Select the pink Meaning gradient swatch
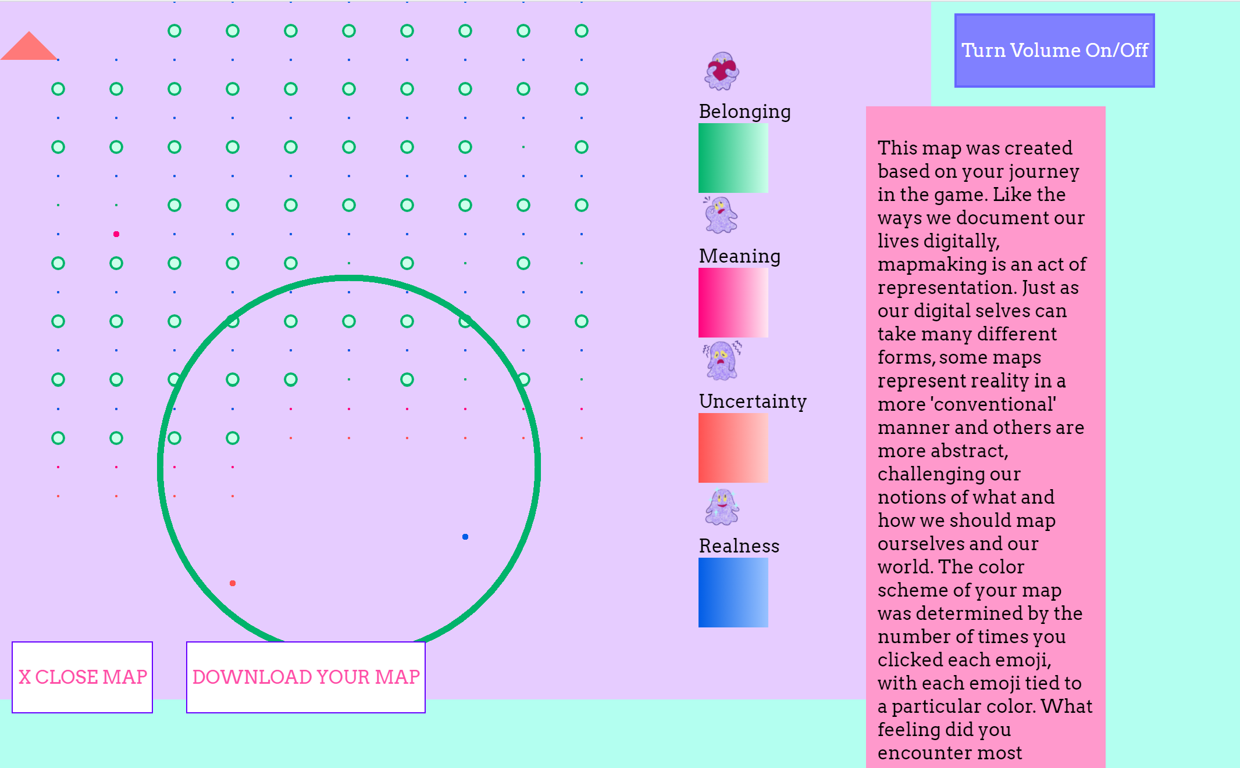Screen dimensions: 1240x768 pyautogui.click(x=733, y=303)
